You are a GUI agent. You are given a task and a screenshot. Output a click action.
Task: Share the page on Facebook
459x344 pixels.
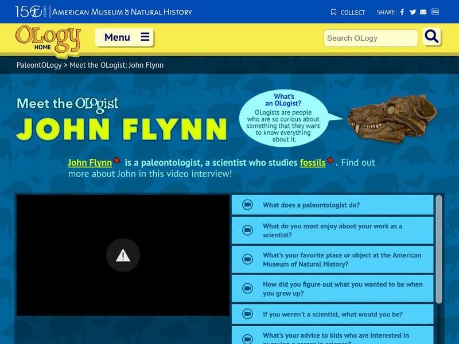point(402,12)
